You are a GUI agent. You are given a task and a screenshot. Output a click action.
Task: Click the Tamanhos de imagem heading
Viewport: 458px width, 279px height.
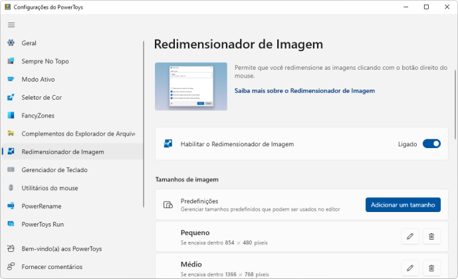click(187, 179)
